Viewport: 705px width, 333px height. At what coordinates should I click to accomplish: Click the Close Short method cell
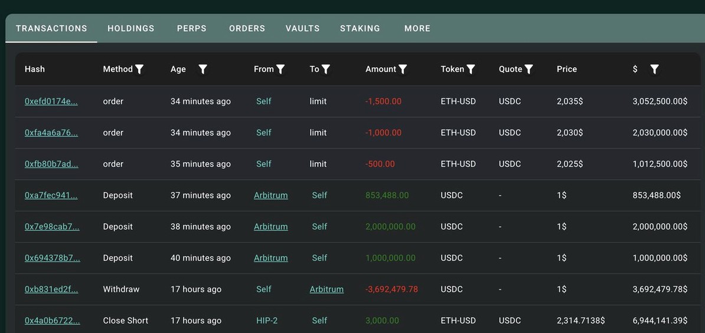(x=125, y=321)
